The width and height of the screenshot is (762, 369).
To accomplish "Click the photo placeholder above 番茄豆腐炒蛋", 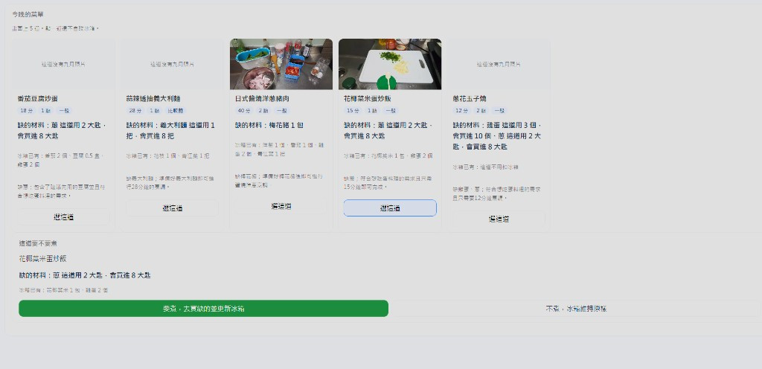I will click(64, 64).
